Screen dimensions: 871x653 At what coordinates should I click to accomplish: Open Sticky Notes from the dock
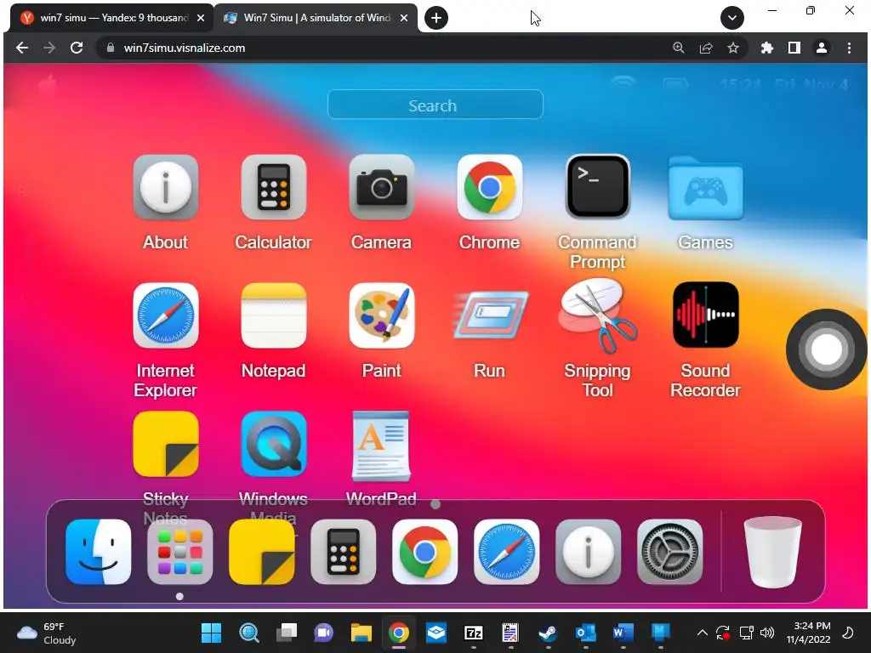pyautogui.click(x=262, y=552)
